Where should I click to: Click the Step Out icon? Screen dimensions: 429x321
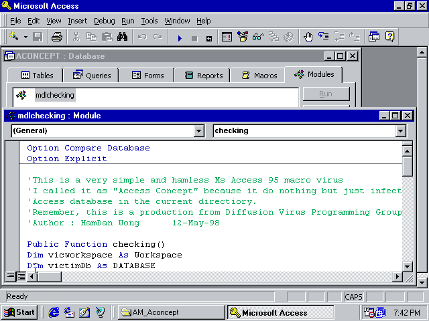point(355,37)
